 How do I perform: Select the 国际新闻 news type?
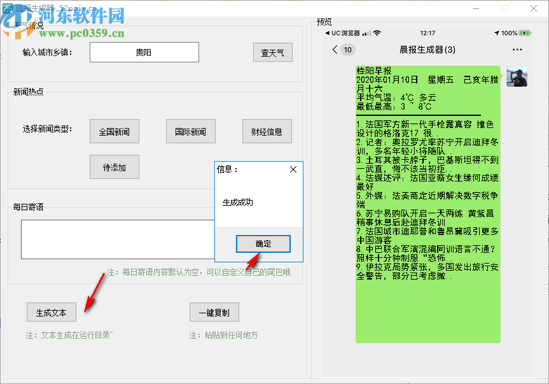[x=190, y=131]
